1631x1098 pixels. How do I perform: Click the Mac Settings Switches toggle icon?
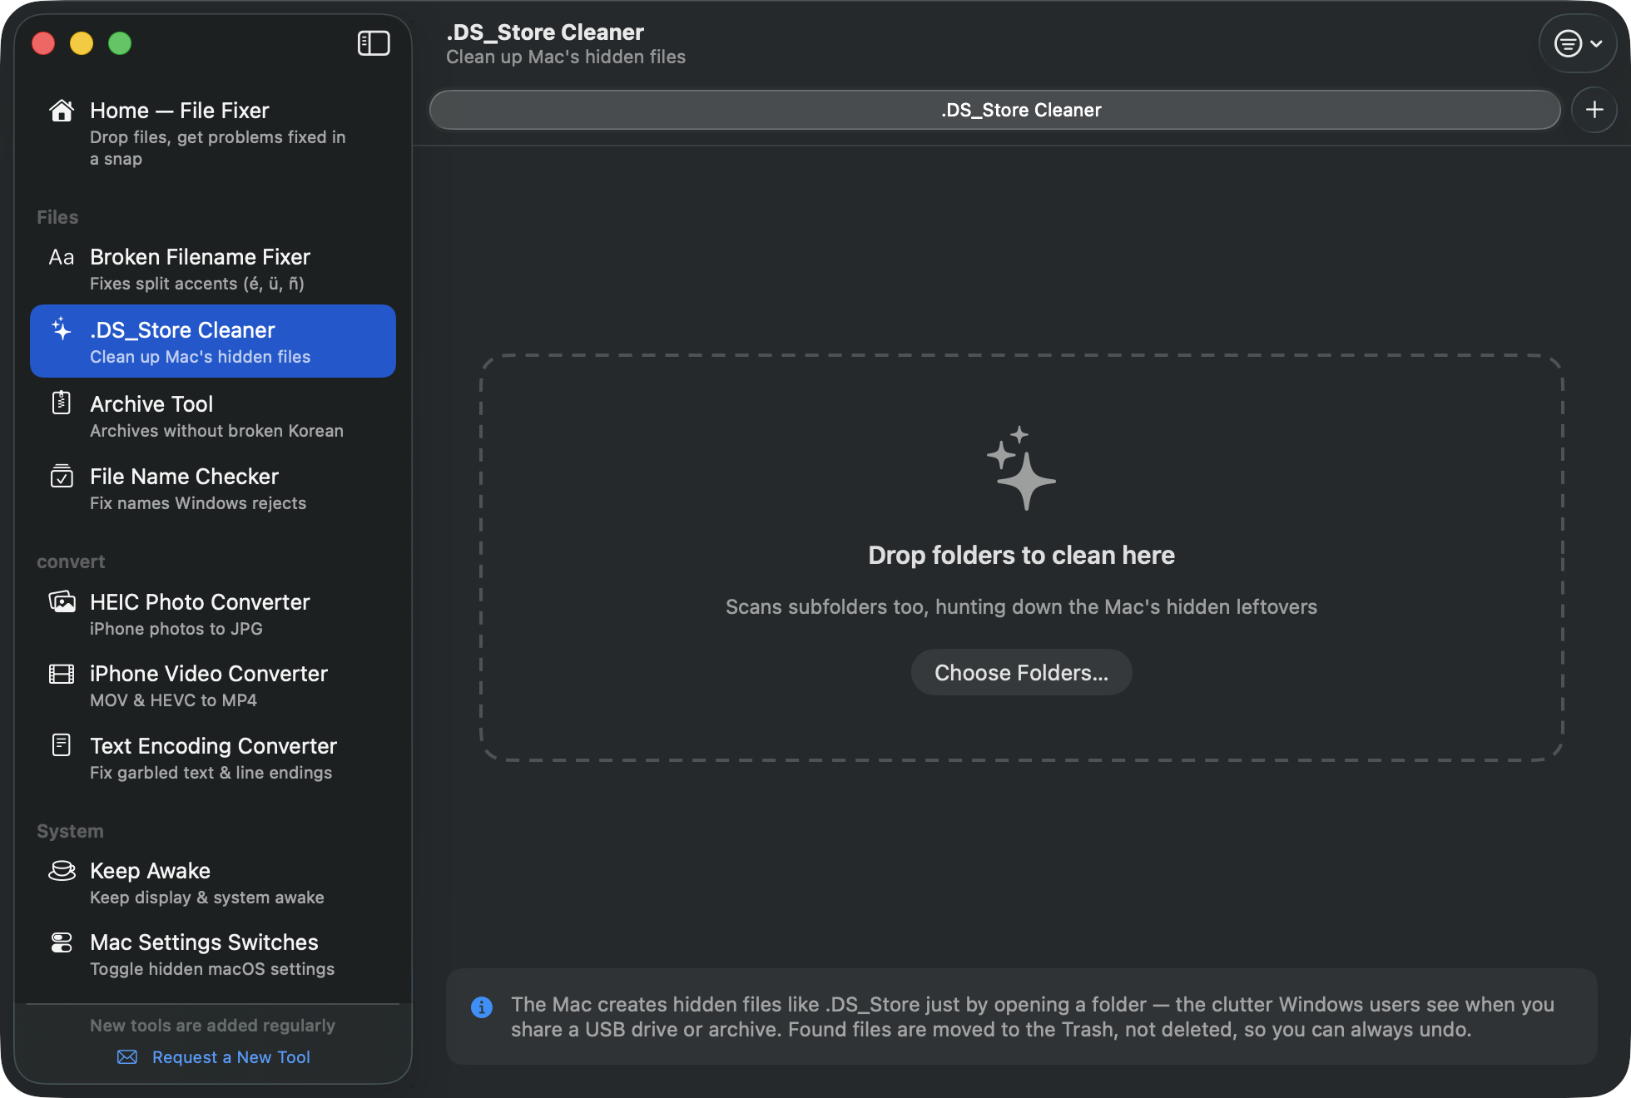[62, 942]
